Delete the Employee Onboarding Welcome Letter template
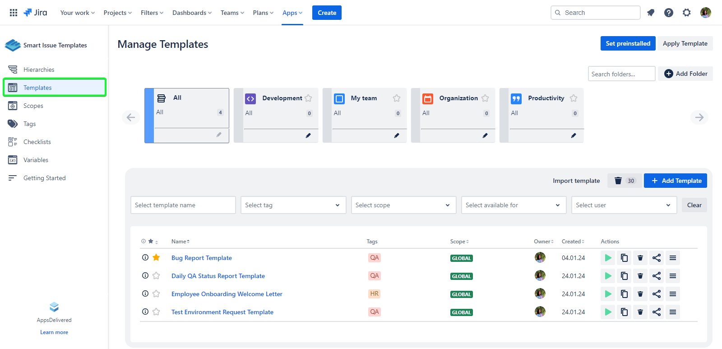The height and width of the screenshot is (349, 722). pos(640,294)
